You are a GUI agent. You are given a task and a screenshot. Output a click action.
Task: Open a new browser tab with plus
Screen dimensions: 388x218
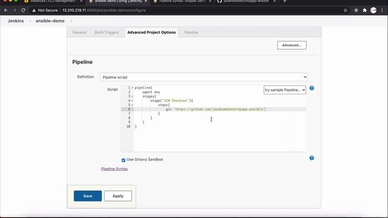point(284,1)
